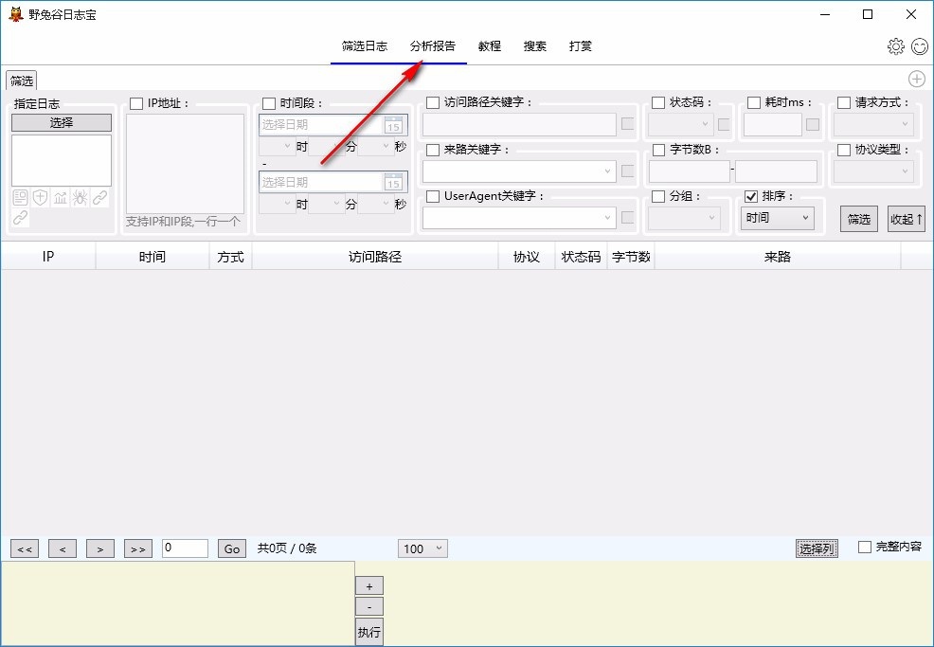Screen dimensions: 934x647
Task: Click the shield plus security icon
Action: click(40, 197)
